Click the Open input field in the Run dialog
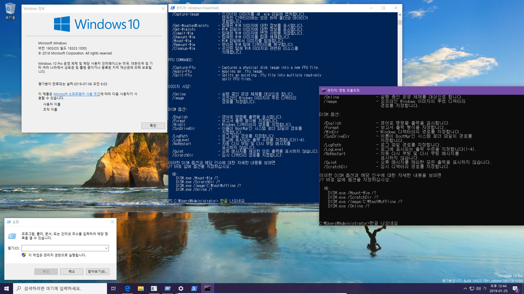The image size is (524, 294). (x=63, y=248)
